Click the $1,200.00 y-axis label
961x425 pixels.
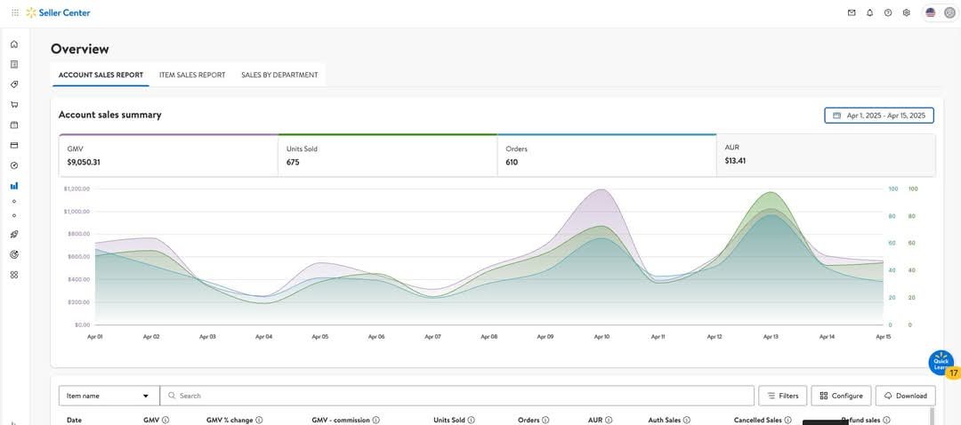click(x=77, y=188)
